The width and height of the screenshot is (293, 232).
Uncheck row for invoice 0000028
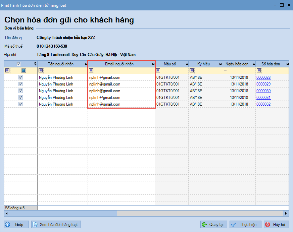(20, 77)
